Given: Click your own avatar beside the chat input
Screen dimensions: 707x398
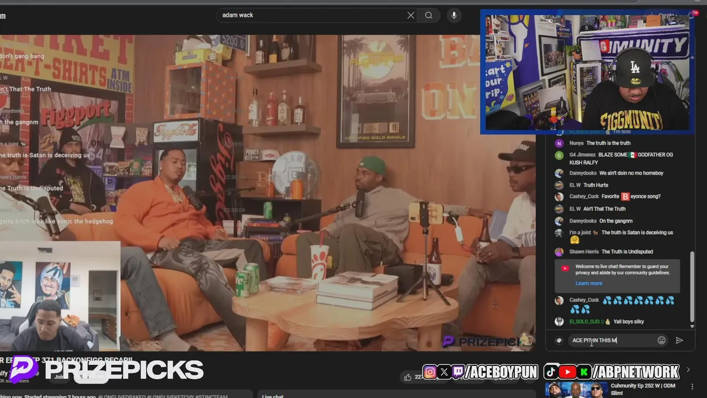Looking at the screenshot, I should (x=559, y=341).
